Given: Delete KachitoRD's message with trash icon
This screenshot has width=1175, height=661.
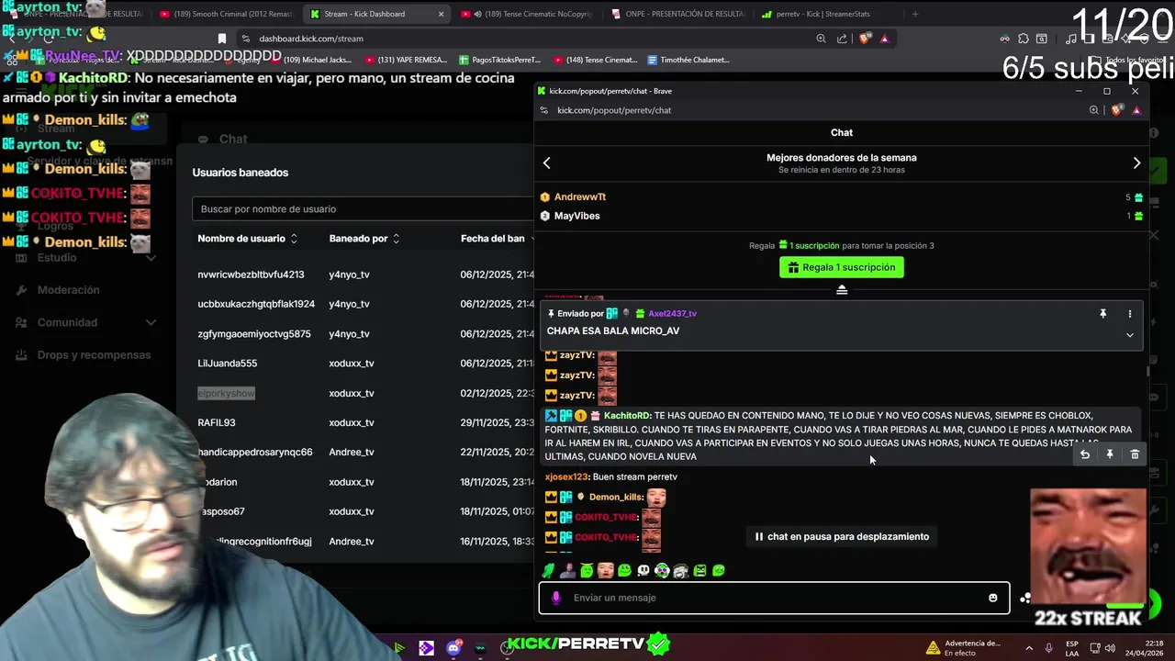Looking at the screenshot, I should point(1135,454).
